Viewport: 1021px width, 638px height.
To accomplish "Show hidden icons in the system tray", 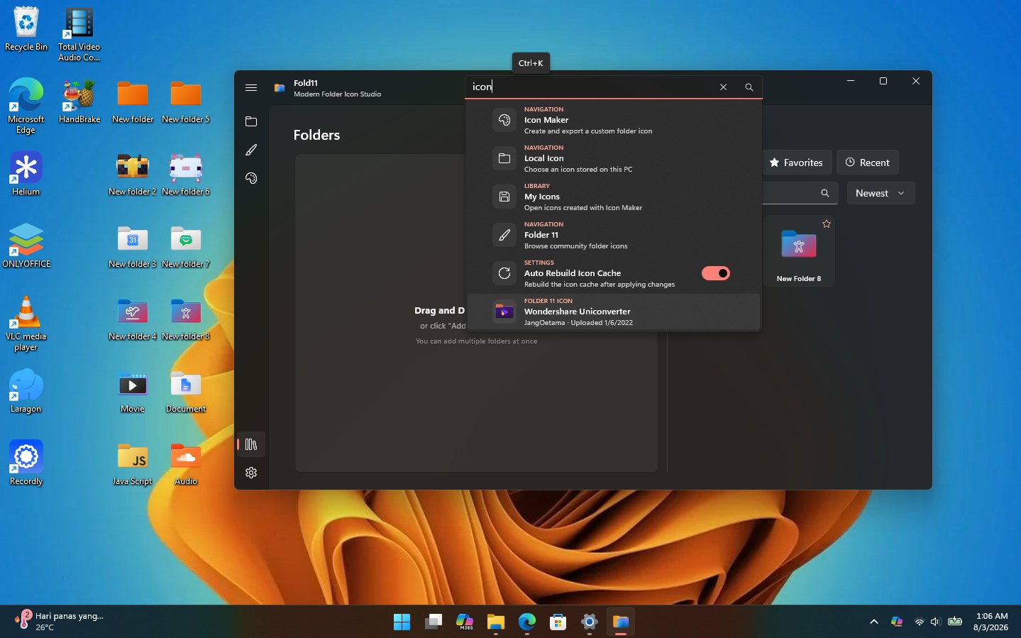I will pyautogui.click(x=874, y=622).
